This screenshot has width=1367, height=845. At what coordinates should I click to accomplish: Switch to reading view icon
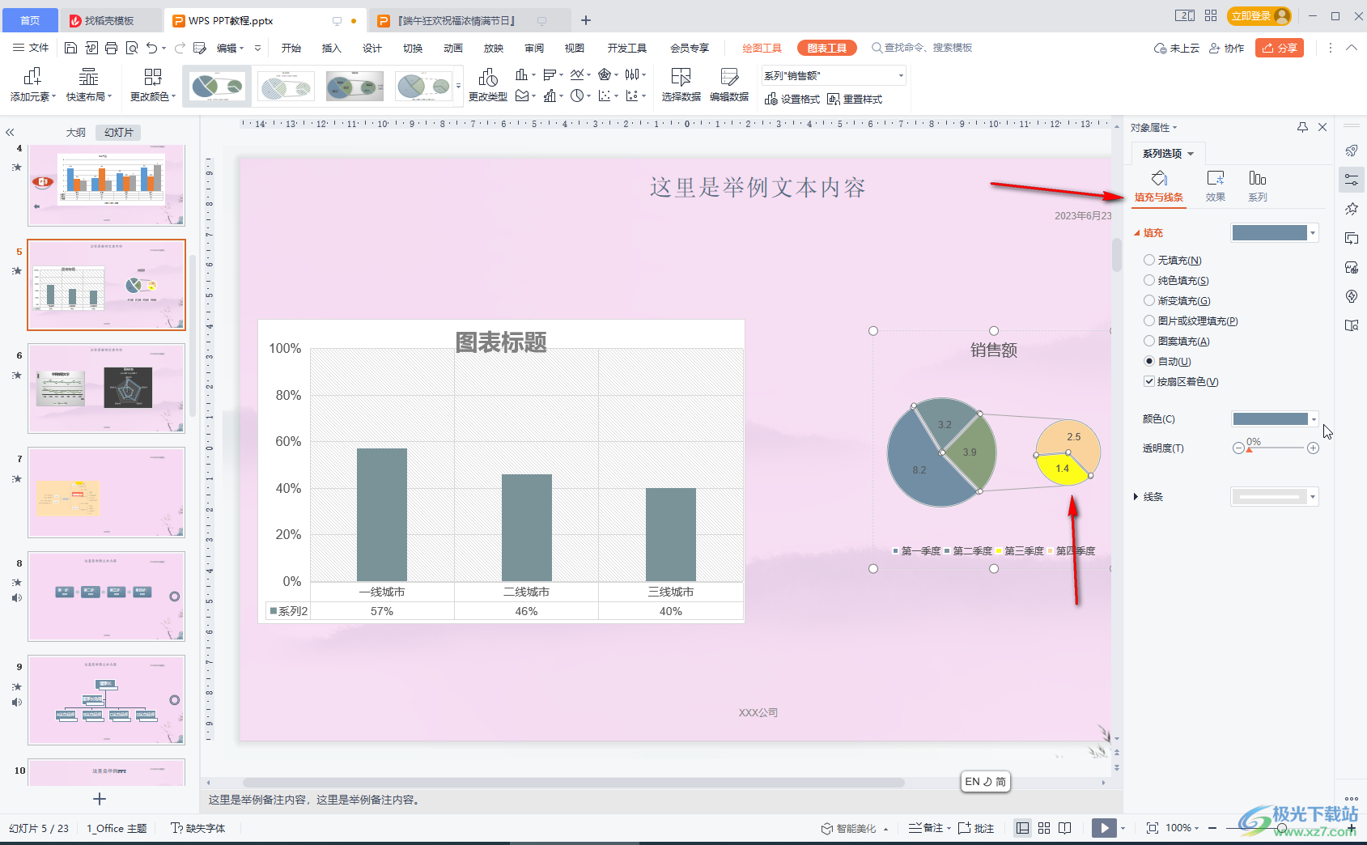click(1065, 828)
